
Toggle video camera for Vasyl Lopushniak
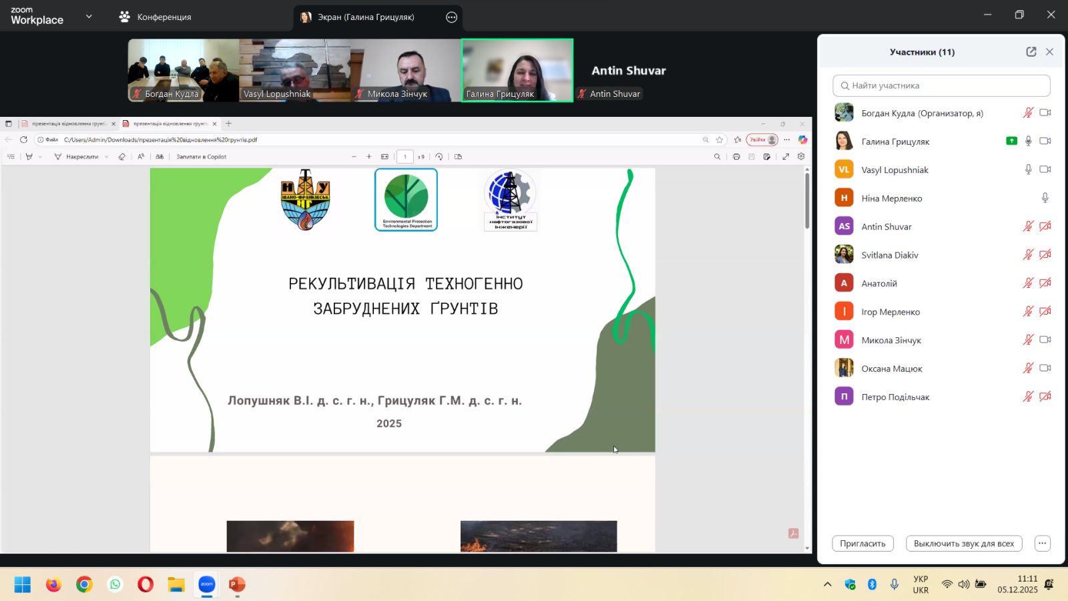[x=1045, y=170]
